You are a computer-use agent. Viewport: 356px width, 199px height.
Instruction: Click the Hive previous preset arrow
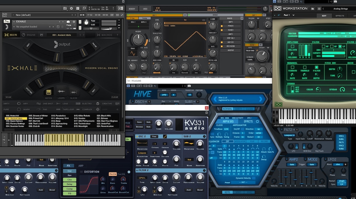[x=216, y=99]
